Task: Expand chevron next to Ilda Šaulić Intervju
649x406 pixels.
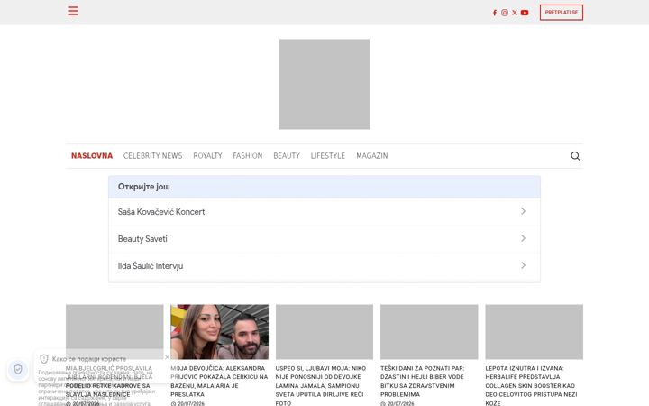Action: (523, 265)
